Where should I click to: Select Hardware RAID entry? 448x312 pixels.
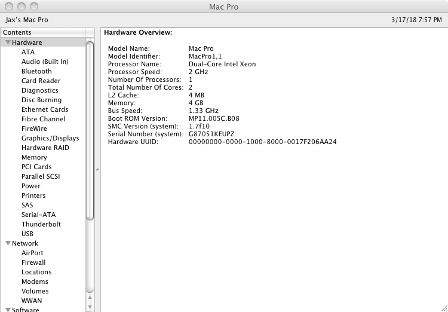click(x=45, y=148)
